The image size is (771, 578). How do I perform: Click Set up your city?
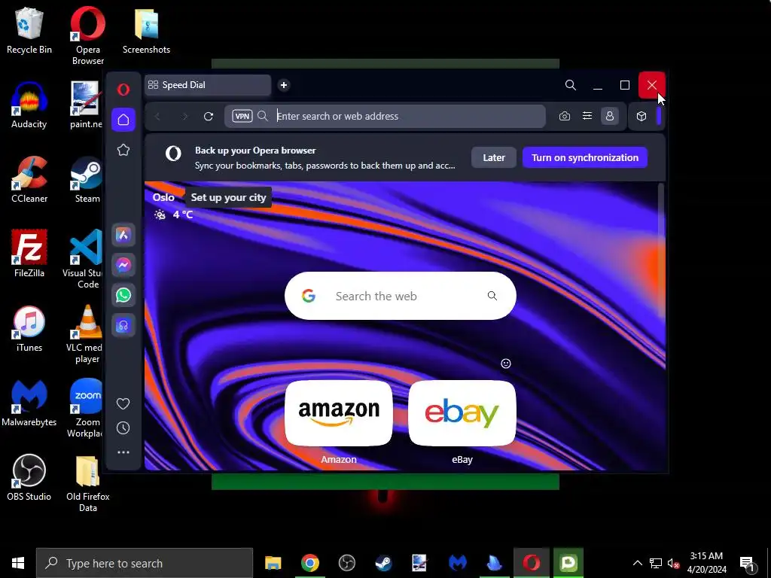pos(228,198)
